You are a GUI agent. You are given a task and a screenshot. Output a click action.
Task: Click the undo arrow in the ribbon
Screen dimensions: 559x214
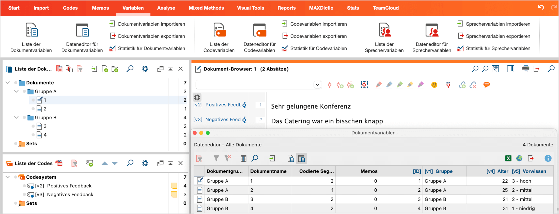(541, 7)
